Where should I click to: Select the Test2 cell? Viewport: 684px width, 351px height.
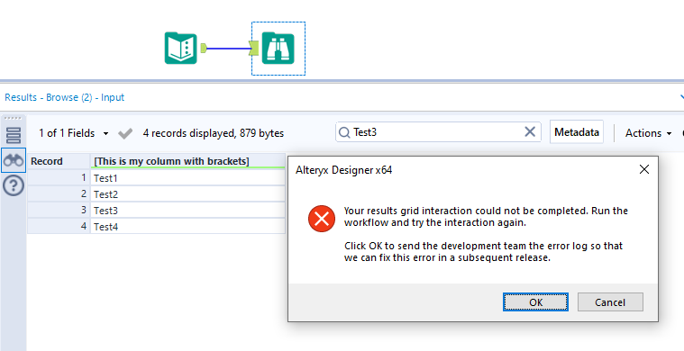click(x=188, y=193)
